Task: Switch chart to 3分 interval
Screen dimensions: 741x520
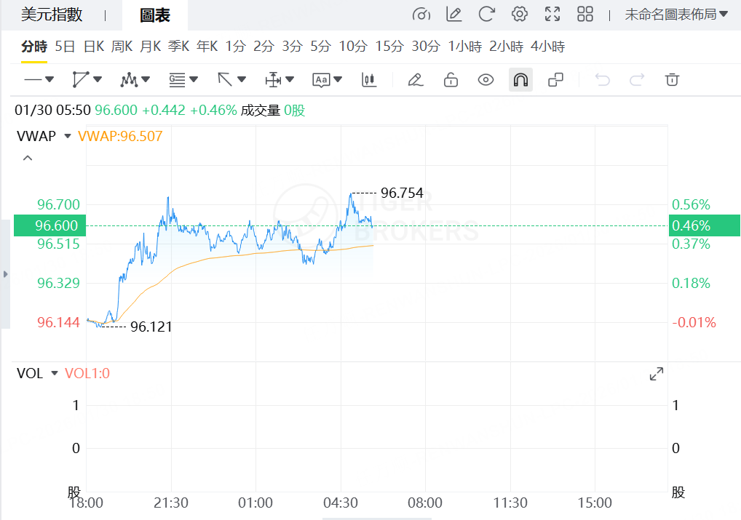Action: coord(292,47)
